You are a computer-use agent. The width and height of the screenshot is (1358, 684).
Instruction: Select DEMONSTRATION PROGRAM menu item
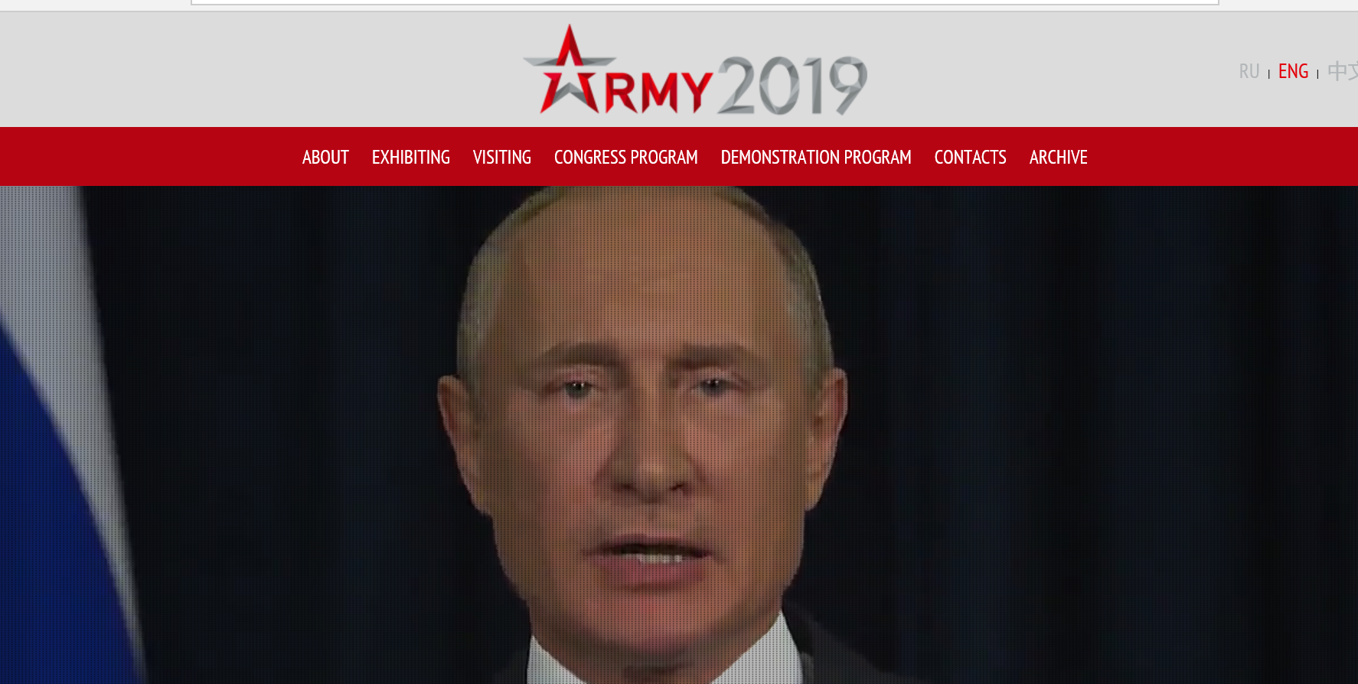pos(816,157)
